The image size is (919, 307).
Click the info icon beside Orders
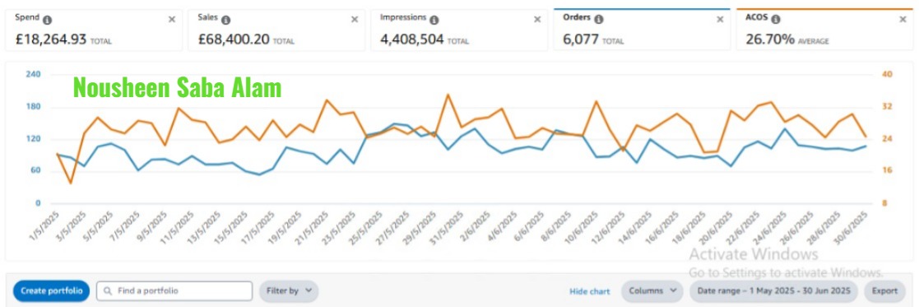(598, 19)
